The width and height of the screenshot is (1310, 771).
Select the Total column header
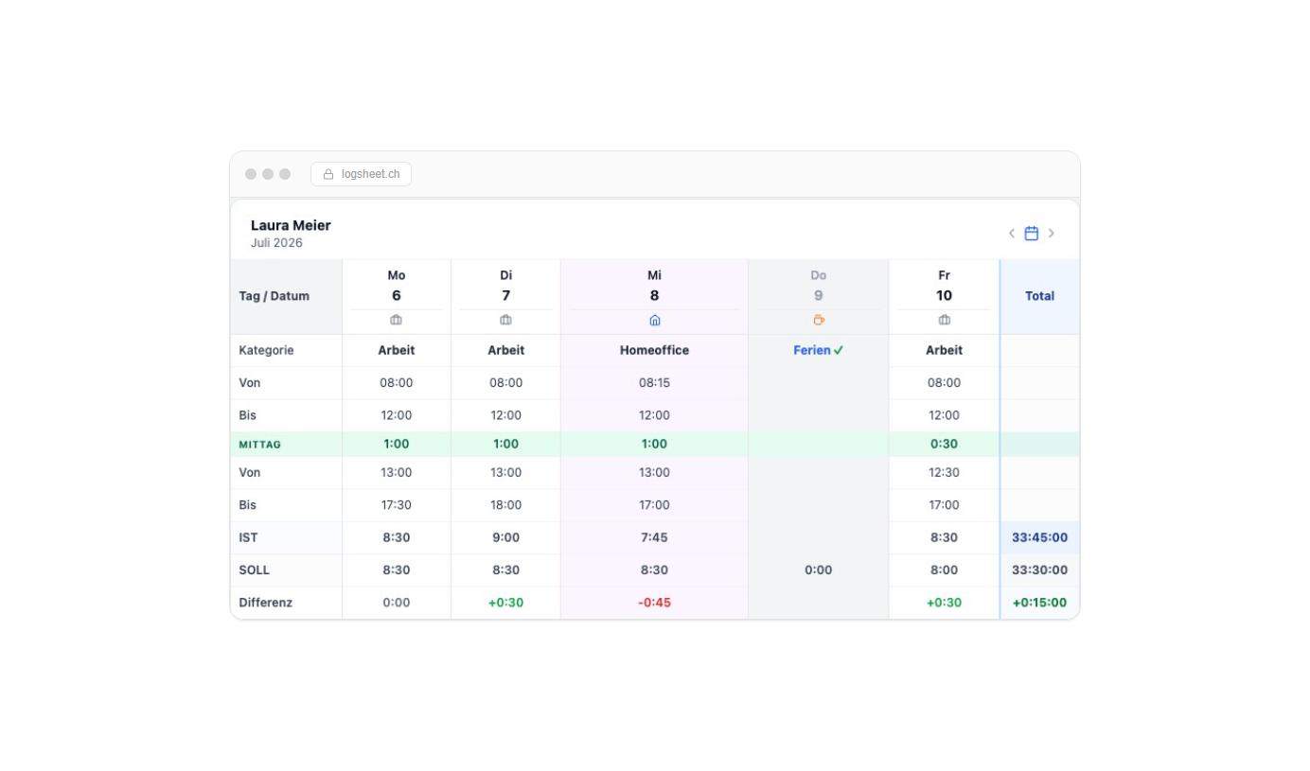tap(1039, 296)
